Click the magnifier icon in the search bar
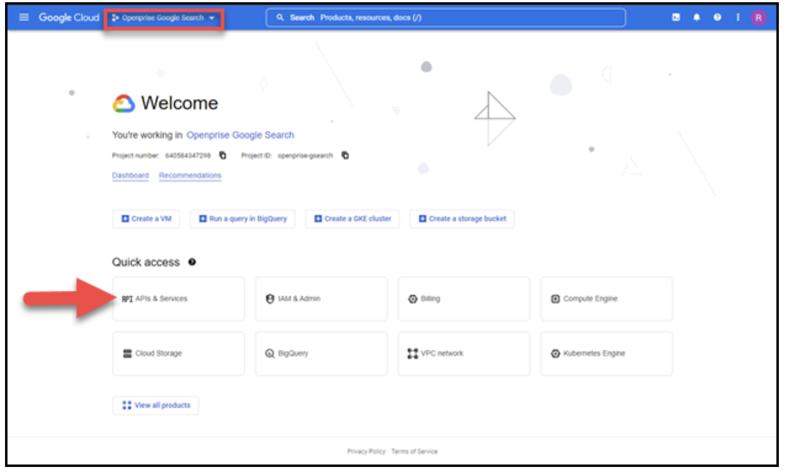 (280, 18)
